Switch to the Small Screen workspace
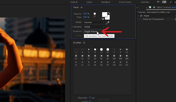The image size is (176, 102). pos(125,2)
